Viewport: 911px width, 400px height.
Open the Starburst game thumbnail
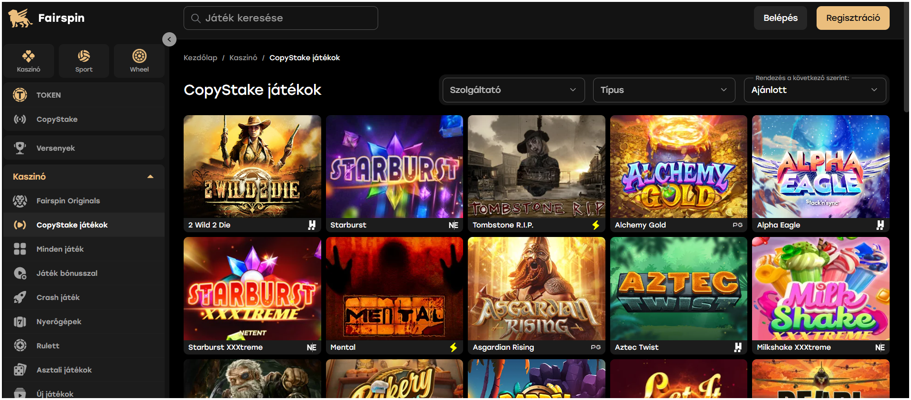[x=394, y=167]
